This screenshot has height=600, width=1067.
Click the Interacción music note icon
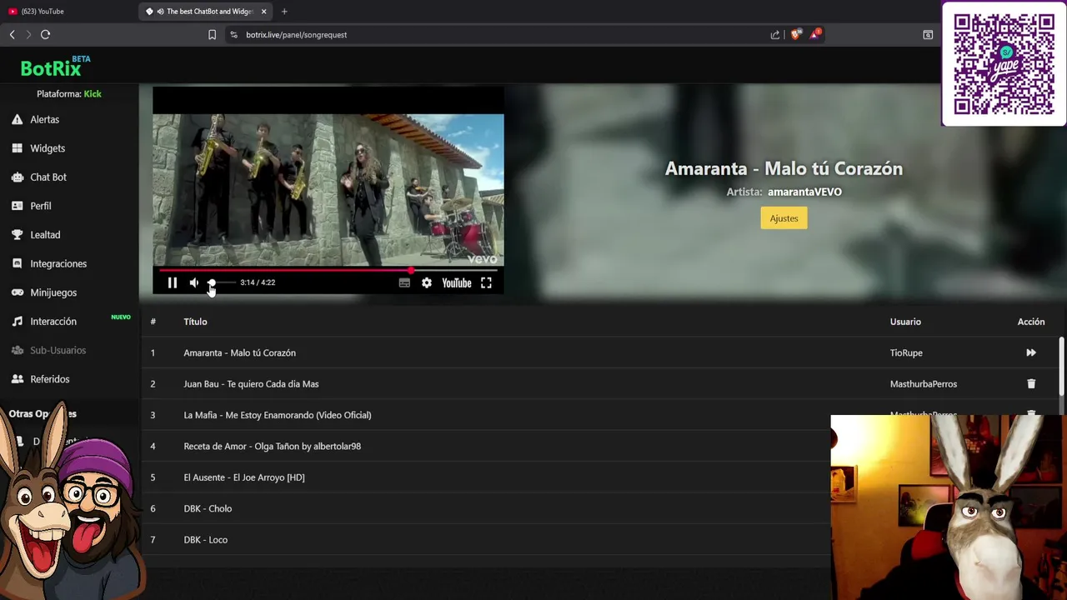coord(17,322)
